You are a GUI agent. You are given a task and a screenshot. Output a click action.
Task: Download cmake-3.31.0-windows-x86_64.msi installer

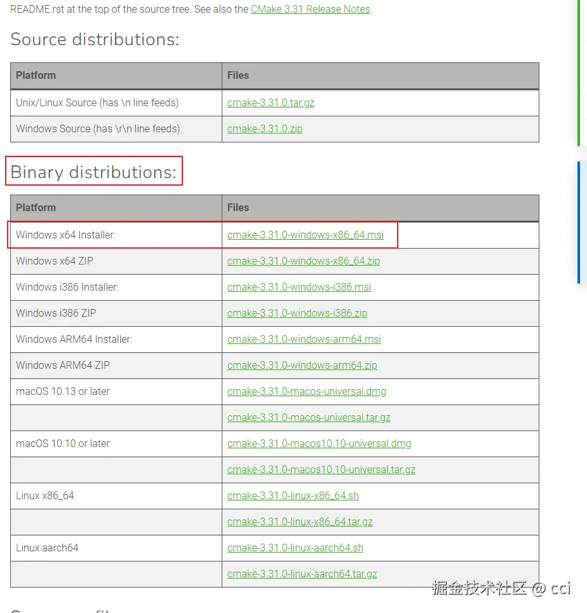click(306, 235)
